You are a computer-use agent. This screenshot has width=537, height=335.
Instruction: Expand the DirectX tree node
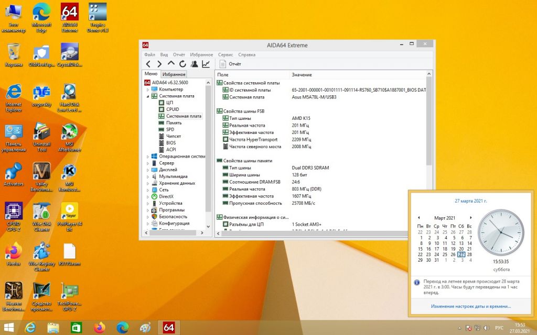coord(148,197)
